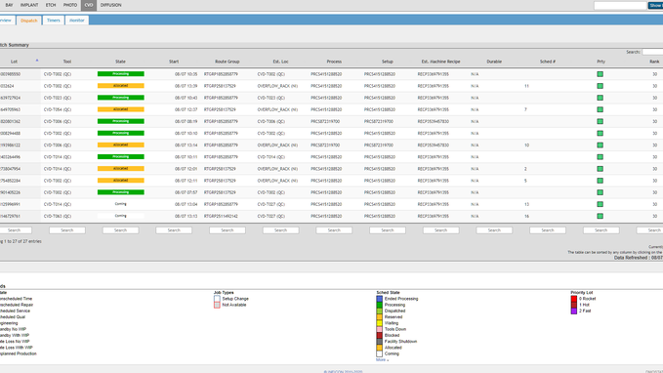Image resolution: width=663 pixels, height=373 pixels.
Task: Click the filter Search box under Tool column
Action: tap(67, 230)
